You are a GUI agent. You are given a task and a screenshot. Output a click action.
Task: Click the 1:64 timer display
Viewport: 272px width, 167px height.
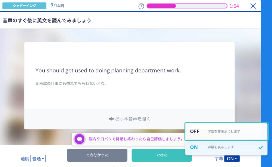[x=234, y=6]
